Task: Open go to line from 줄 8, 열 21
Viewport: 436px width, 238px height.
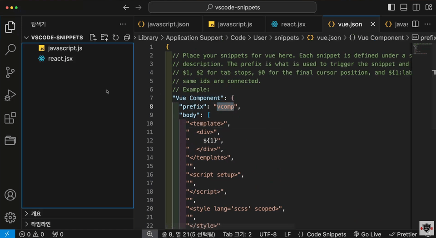Action: pyautogui.click(x=188, y=234)
